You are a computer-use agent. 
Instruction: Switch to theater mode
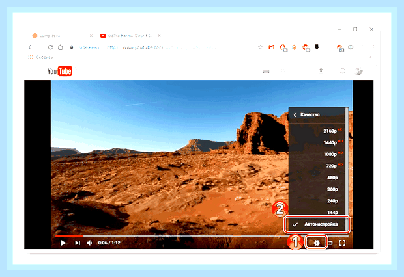(330, 243)
